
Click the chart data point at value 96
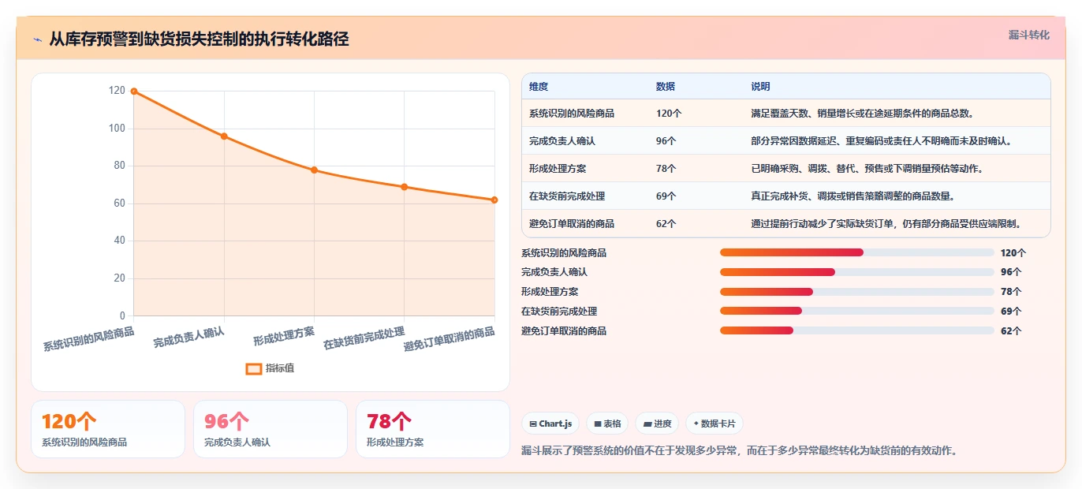(224, 136)
